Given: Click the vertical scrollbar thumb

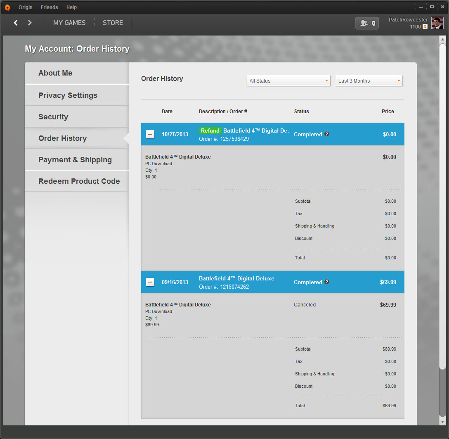Looking at the screenshot, I should [443, 206].
